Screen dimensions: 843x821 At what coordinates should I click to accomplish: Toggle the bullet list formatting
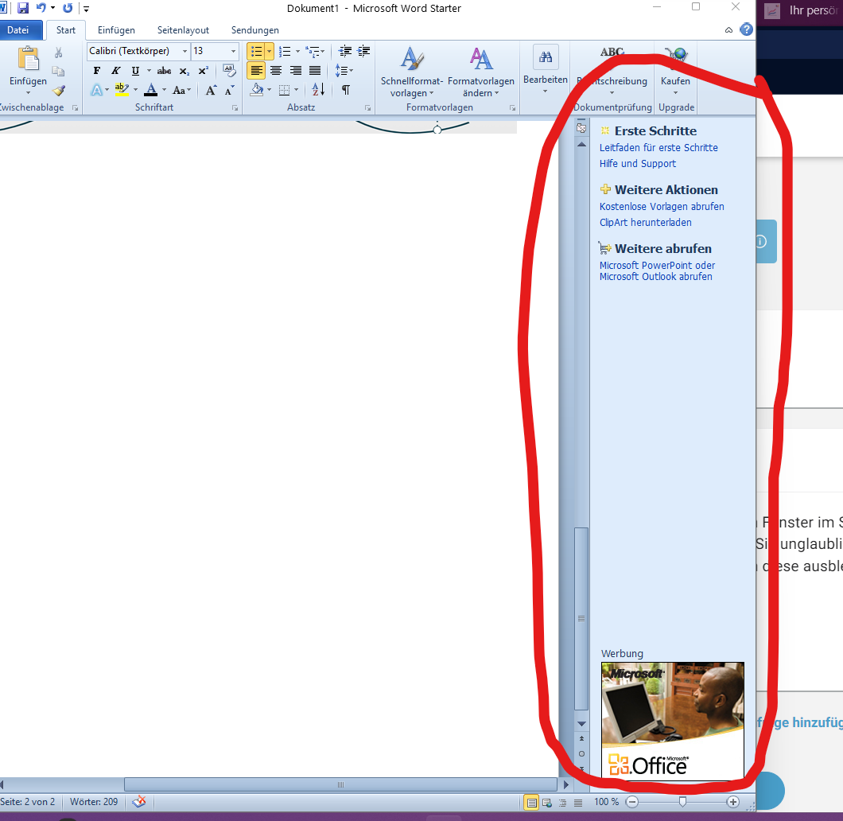(x=255, y=51)
